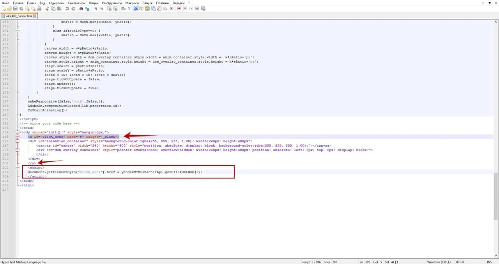Toggle show all characters (pilcrow)
499x264 pixels.
click(129, 9)
